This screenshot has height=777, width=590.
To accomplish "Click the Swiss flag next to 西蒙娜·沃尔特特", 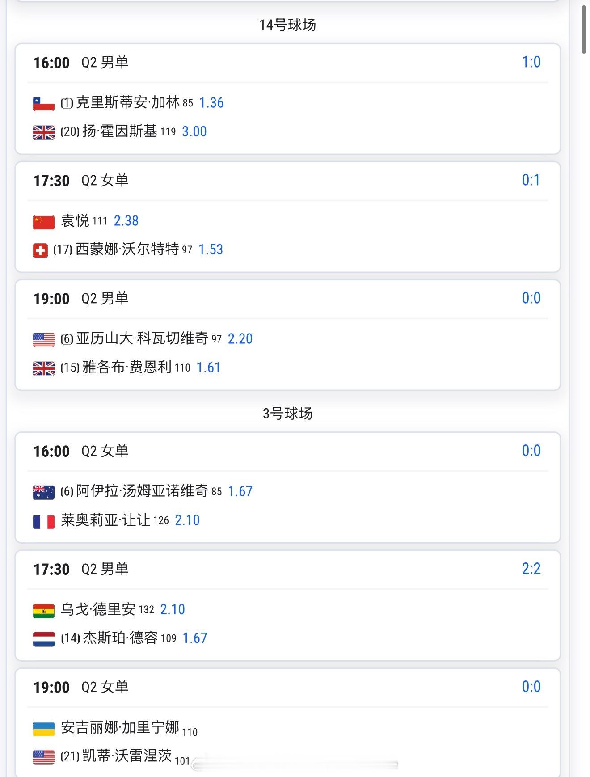I will click(40, 250).
